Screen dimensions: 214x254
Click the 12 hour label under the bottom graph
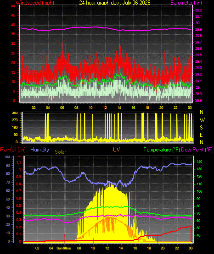coord(107,248)
